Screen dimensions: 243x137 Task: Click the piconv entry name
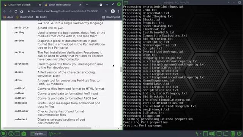(x=19, y=72)
